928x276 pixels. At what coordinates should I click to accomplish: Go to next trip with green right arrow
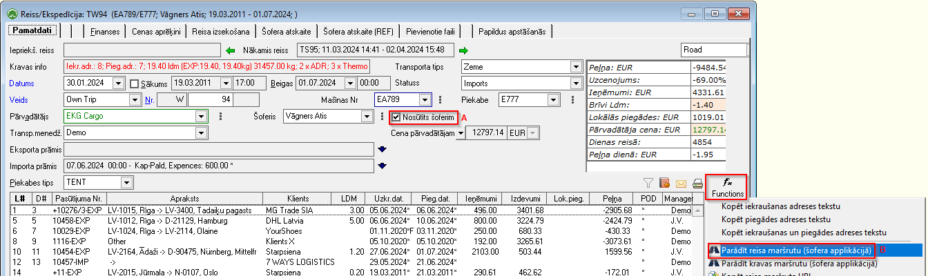[x=464, y=50]
